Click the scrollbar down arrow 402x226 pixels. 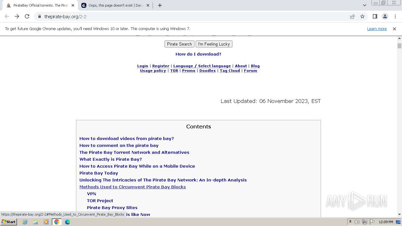coord(399,214)
